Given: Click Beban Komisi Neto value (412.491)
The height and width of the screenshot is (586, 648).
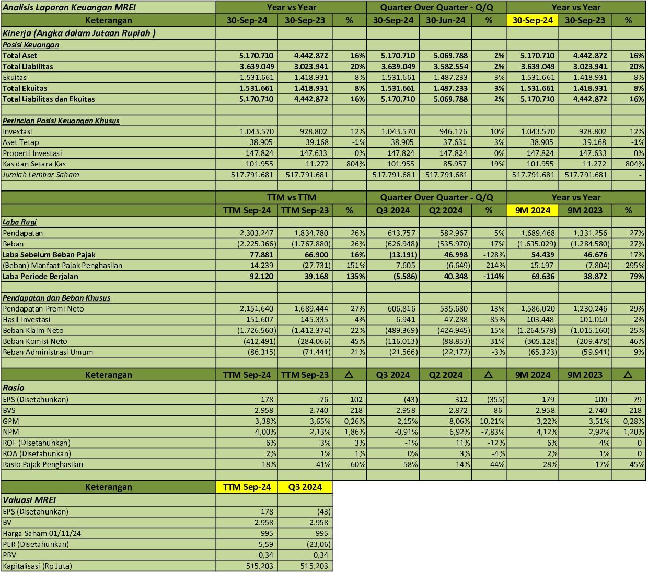Looking at the screenshot, I should click(x=259, y=341).
